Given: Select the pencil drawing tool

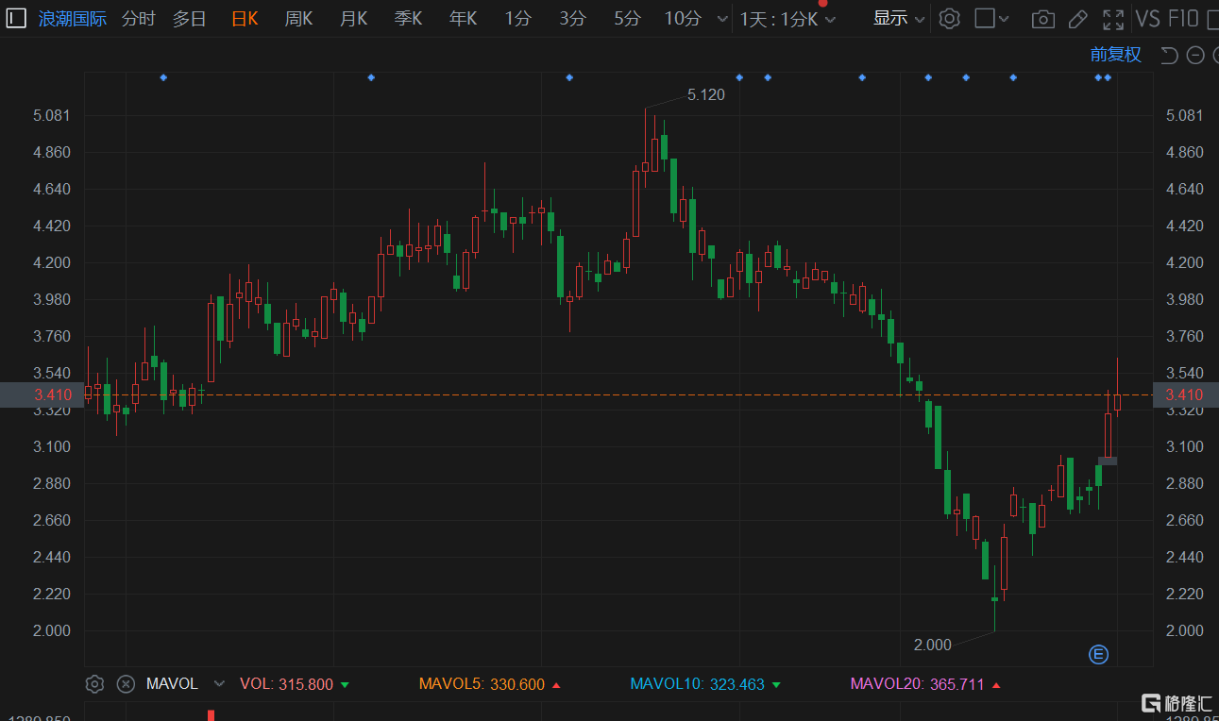Looking at the screenshot, I should click(1077, 19).
